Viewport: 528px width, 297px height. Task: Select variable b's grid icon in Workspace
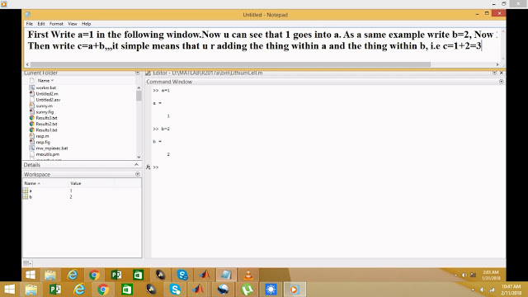click(x=26, y=196)
